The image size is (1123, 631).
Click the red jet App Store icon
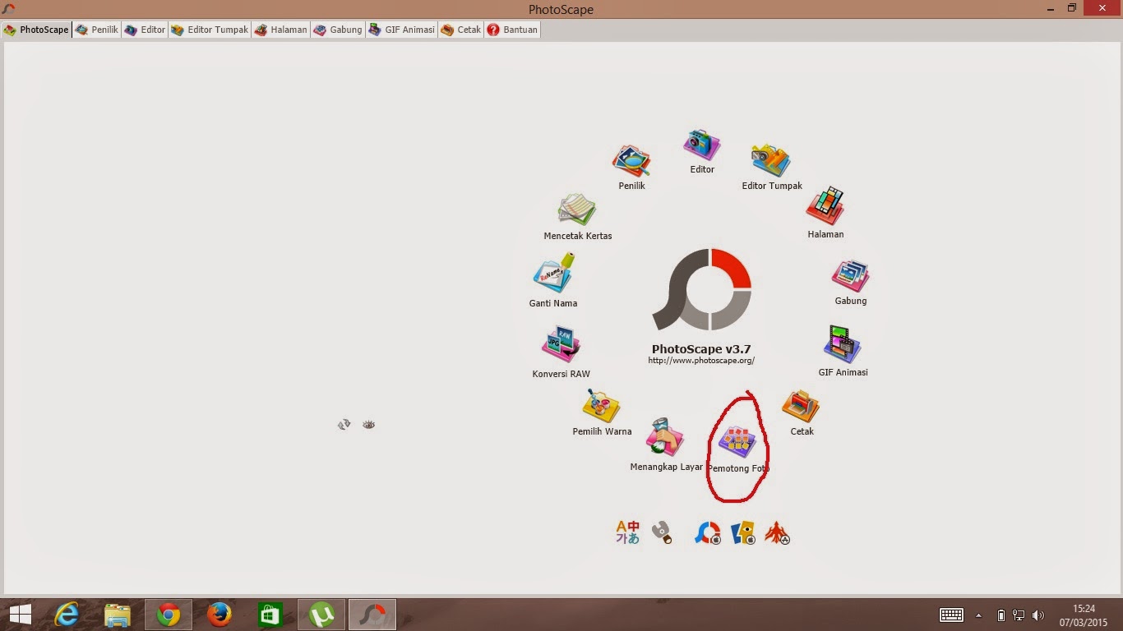(777, 533)
